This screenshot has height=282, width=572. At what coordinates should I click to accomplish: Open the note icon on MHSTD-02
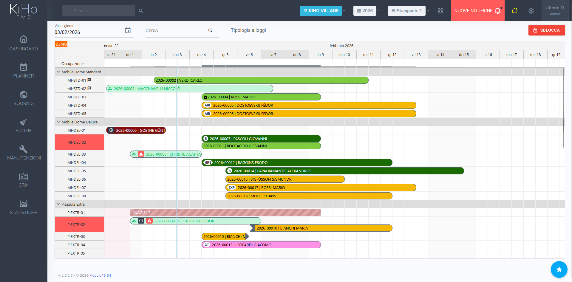coord(89,88)
